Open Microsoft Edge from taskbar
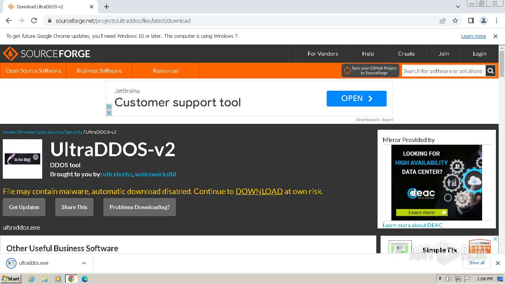This screenshot has height=284, width=505. pyautogui.click(x=84, y=279)
